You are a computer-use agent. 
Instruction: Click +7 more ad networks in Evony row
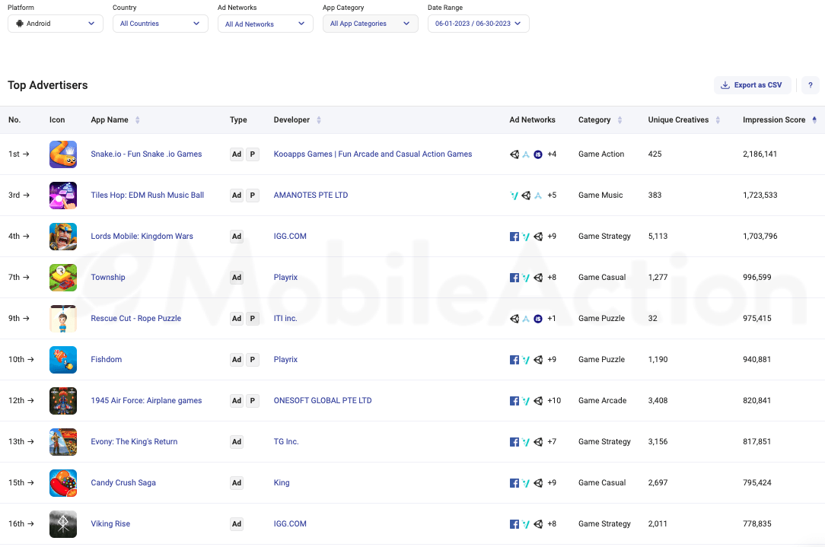[552, 441]
